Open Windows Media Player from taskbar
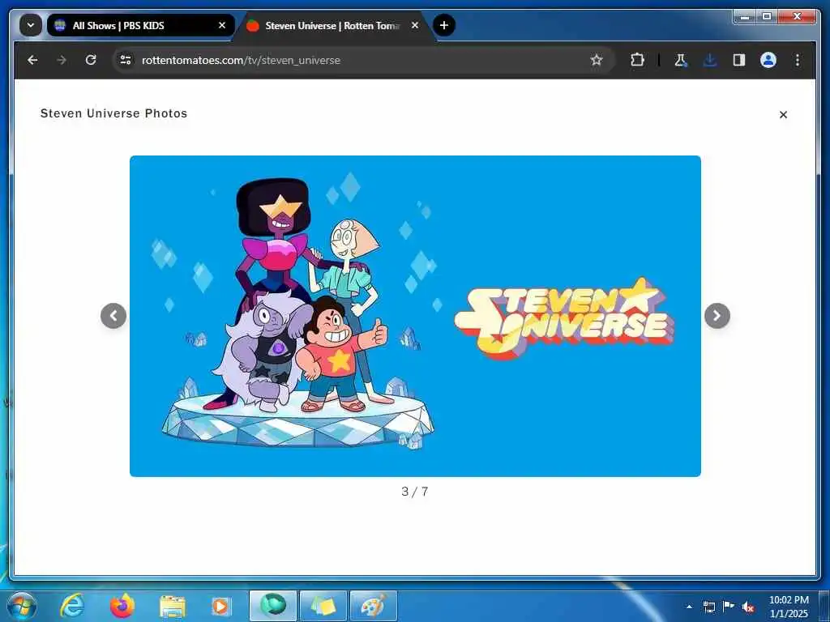The width and height of the screenshot is (830, 622). (x=220, y=607)
